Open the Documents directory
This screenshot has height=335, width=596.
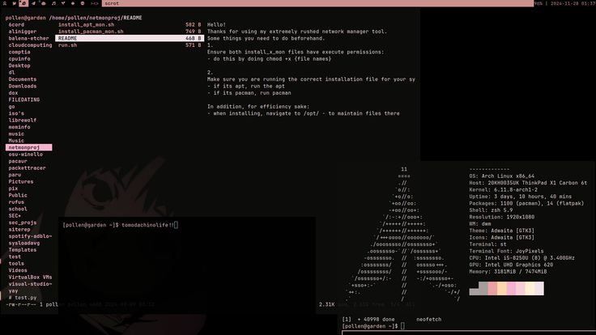[x=23, y=79]
